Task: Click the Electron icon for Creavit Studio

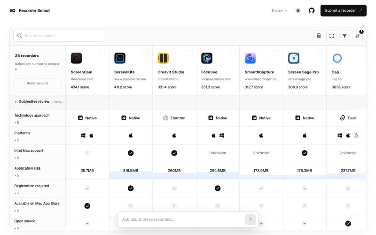Action: click(165, 118)
